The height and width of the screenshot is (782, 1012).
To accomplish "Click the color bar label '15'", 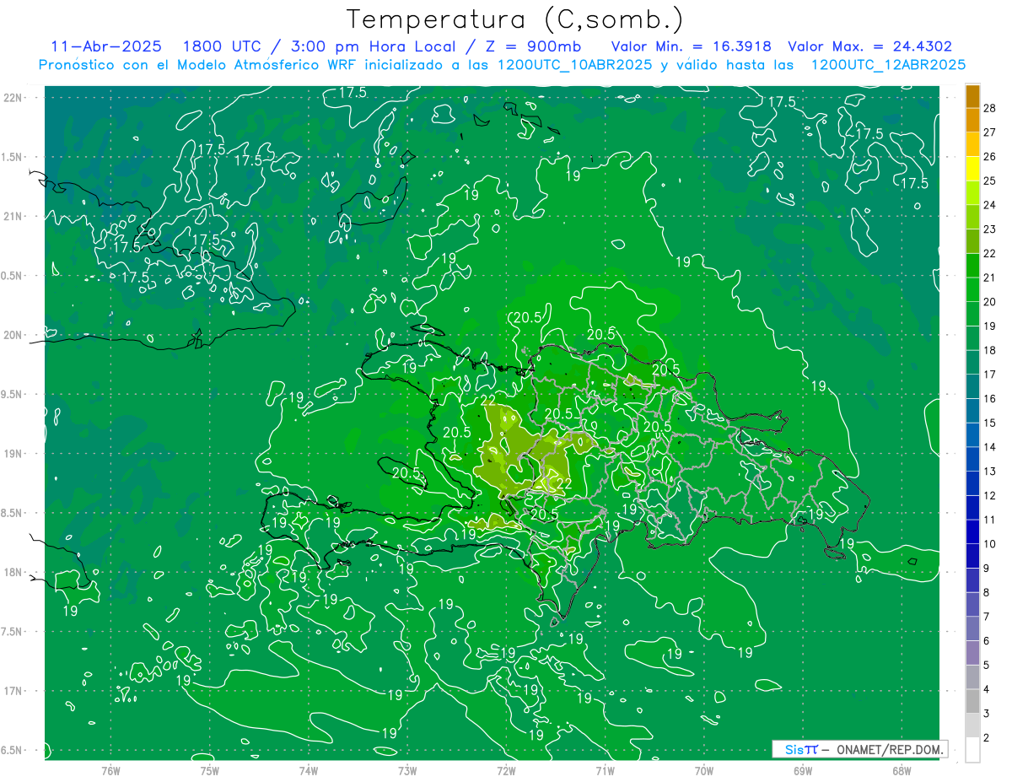I will [990, 423].
